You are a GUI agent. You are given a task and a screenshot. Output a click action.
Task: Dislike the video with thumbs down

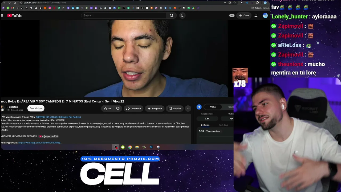tap(118, 109)
